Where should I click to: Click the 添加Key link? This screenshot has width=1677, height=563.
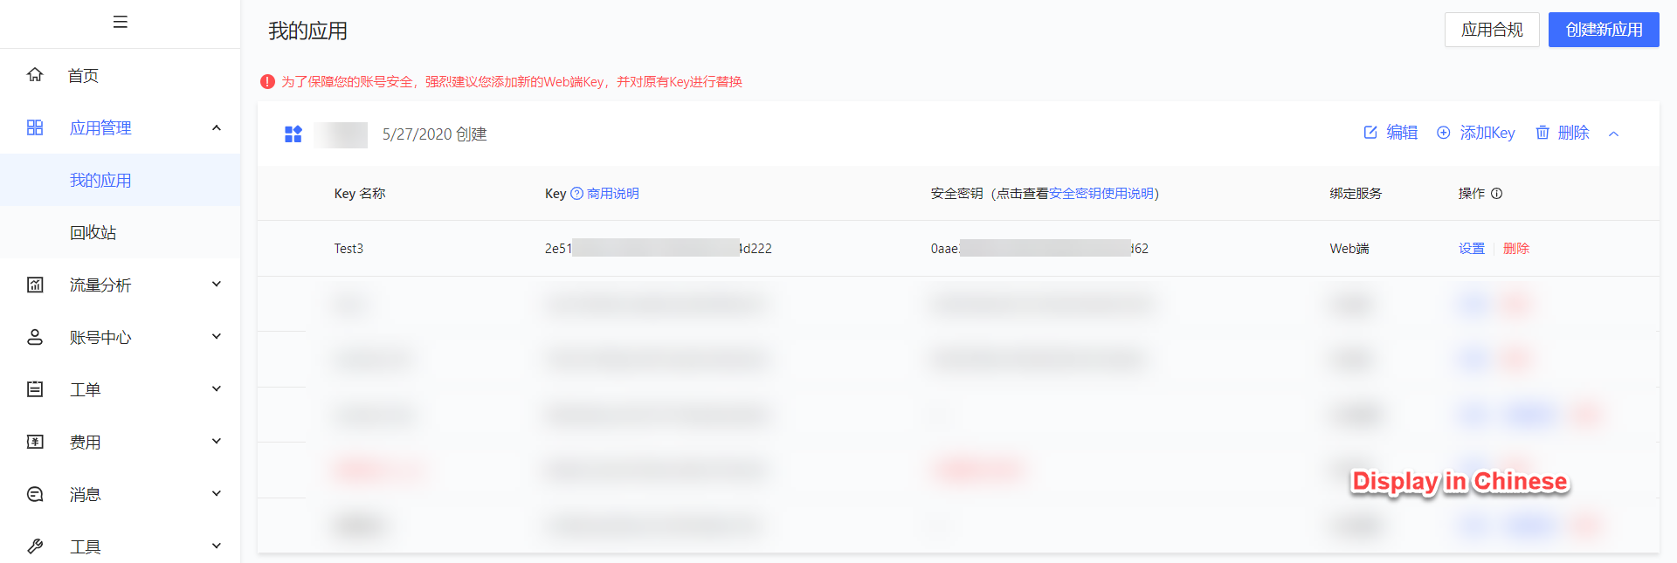(x=1487, y=133)
